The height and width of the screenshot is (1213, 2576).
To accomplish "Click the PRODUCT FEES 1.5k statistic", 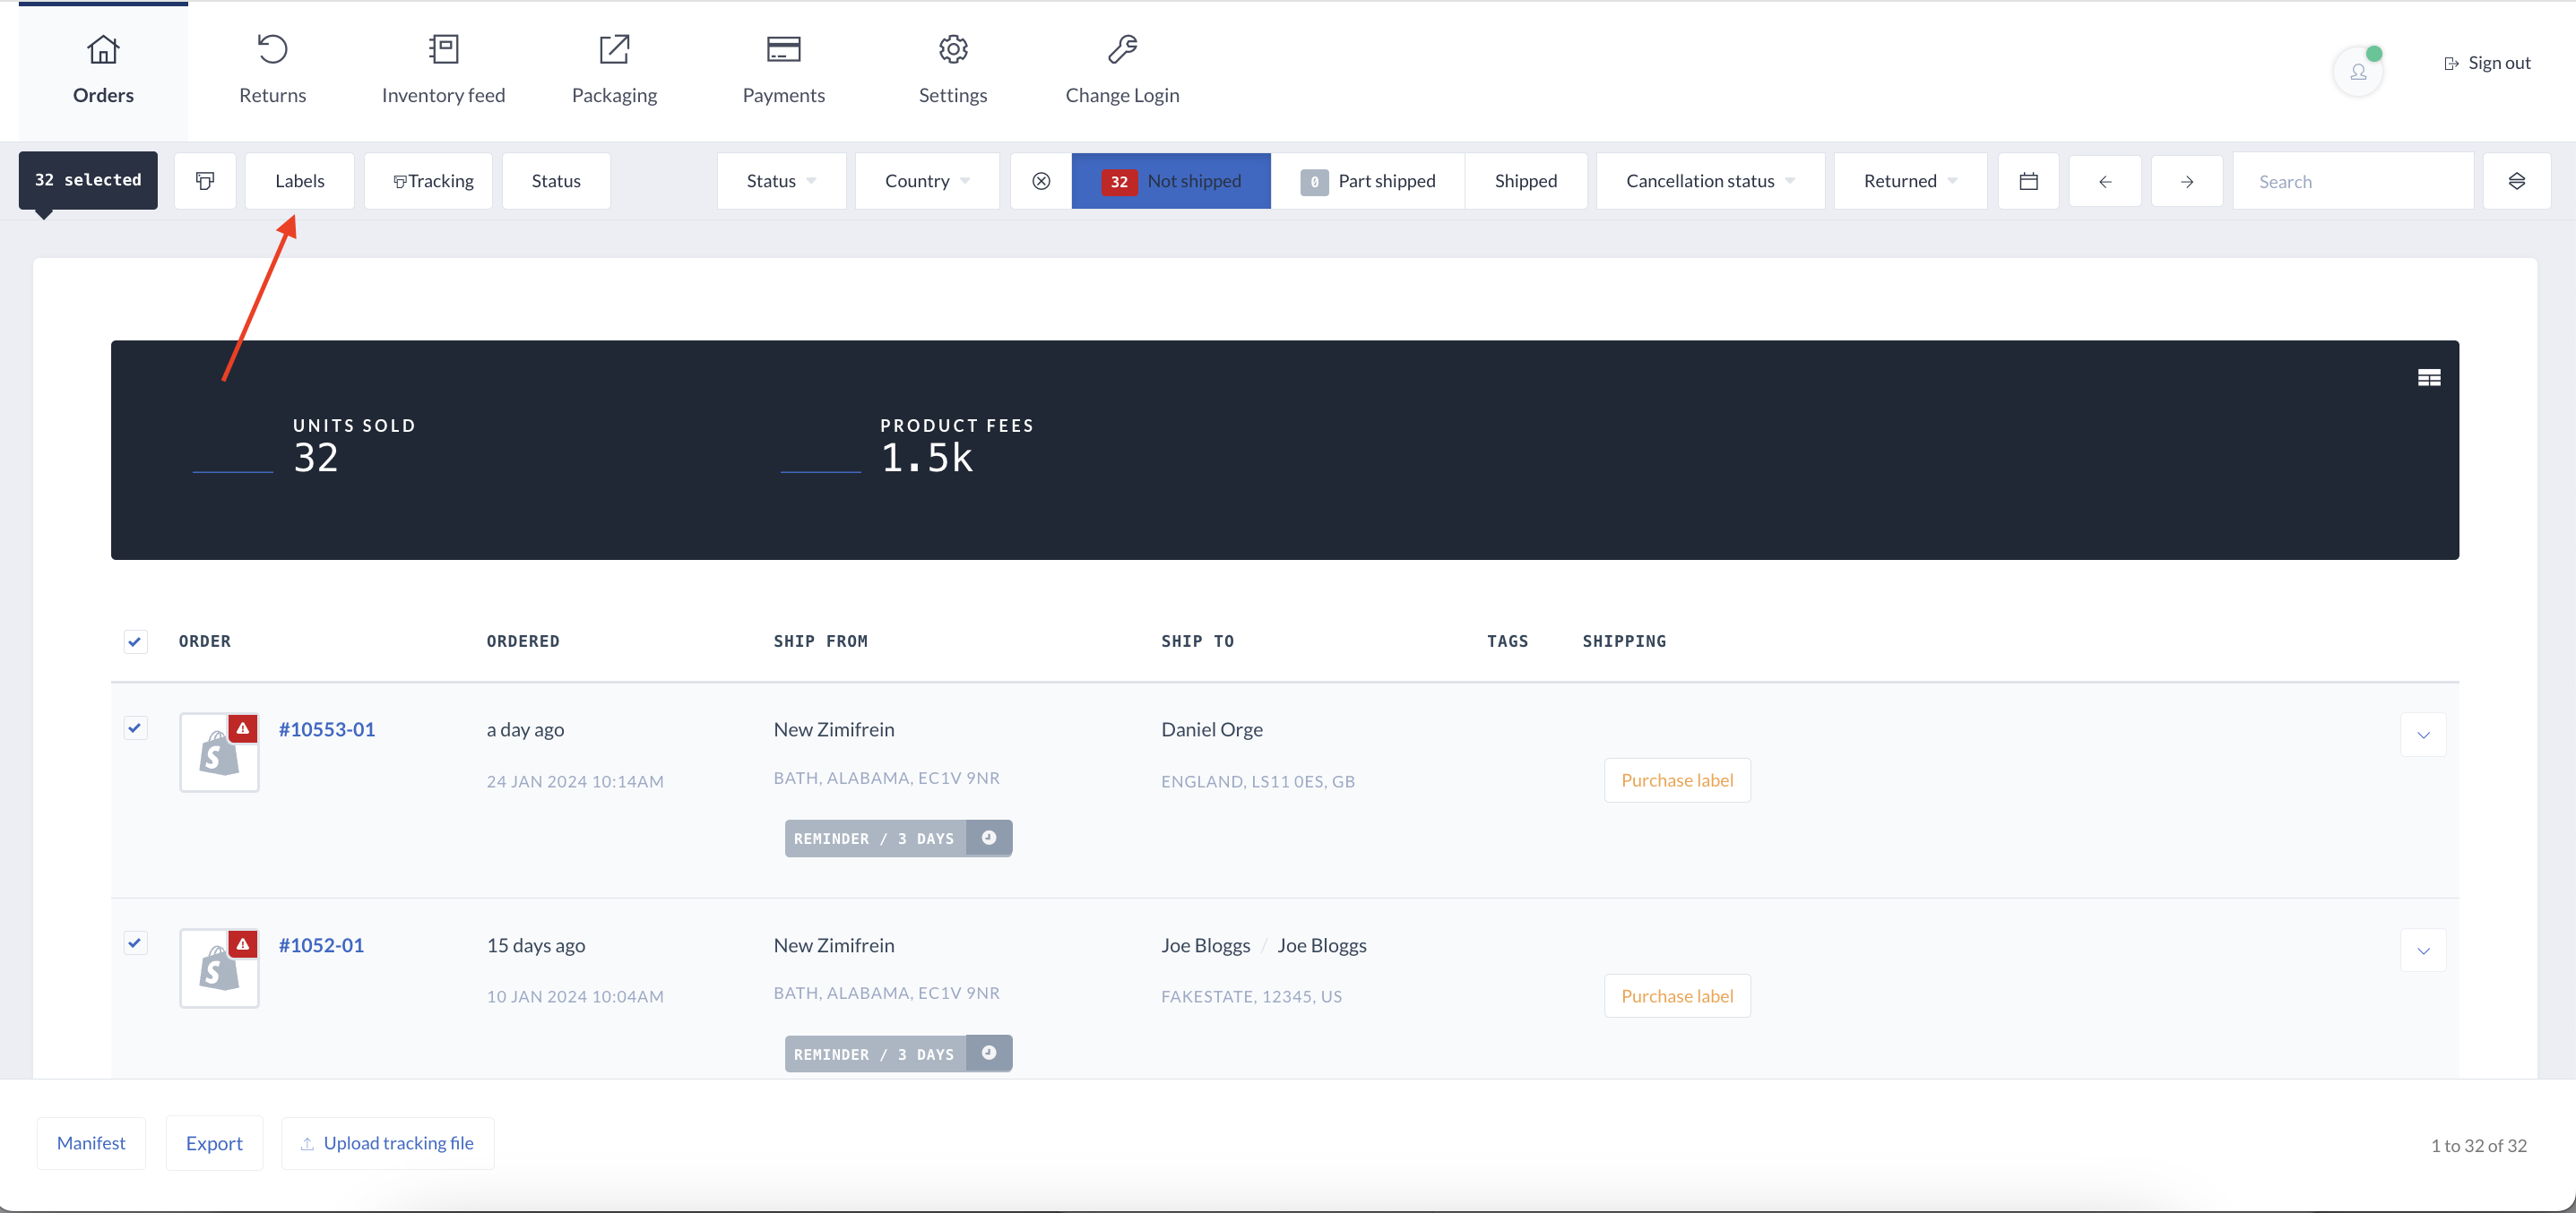I will 957,447.
